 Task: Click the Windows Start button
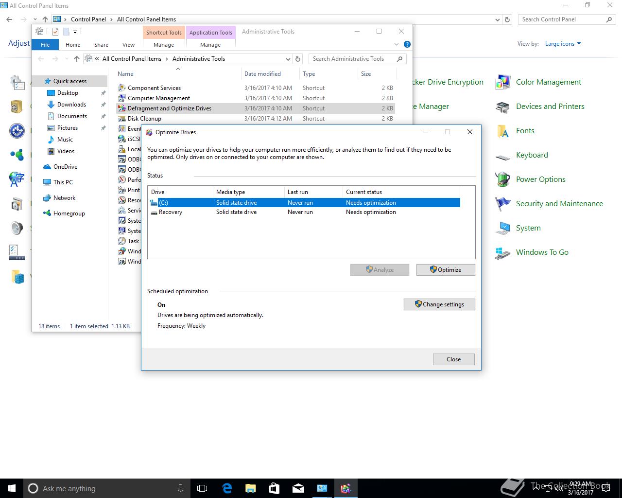pos(12,488)
